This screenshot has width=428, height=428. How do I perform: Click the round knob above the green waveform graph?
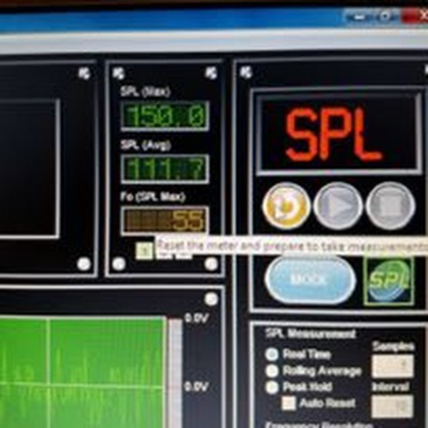[x=211, y=299]
